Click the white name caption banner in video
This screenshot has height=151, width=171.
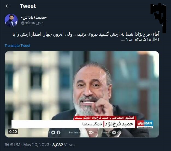73,124
